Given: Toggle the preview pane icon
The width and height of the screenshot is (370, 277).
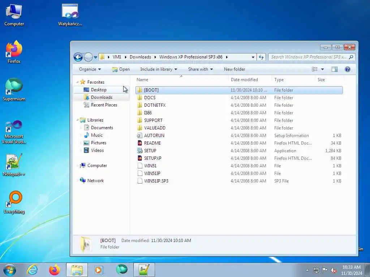Looking at the screenshot, I should 334,69.
